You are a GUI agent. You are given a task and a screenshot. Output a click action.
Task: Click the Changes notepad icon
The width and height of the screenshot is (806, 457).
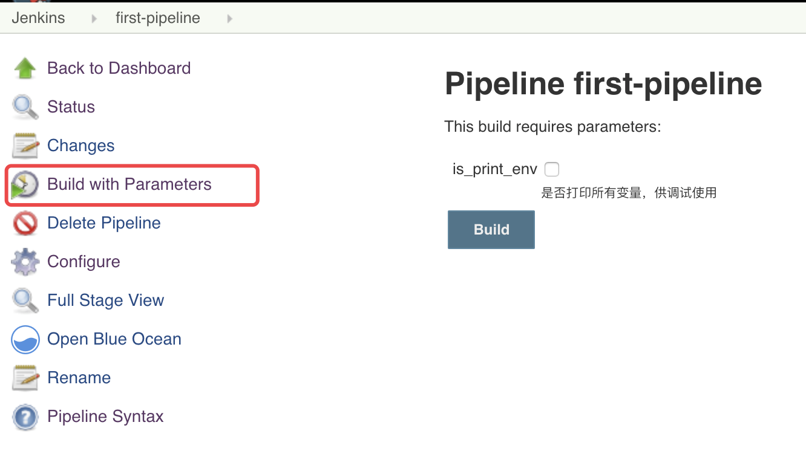tap(25, 146)
